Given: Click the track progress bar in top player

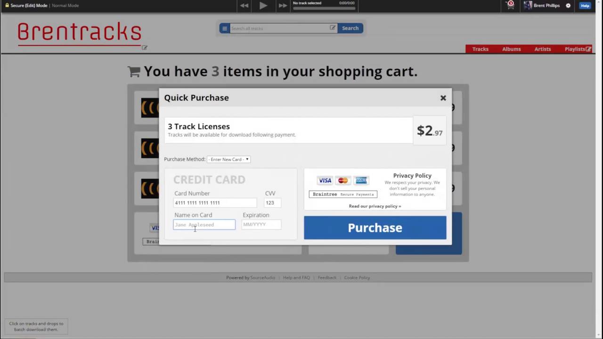Looking at the screenshot, I should [x=324, y=8].
